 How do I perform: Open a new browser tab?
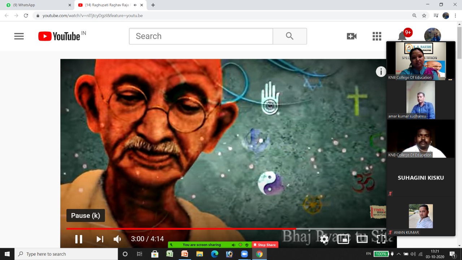[153, 5]
